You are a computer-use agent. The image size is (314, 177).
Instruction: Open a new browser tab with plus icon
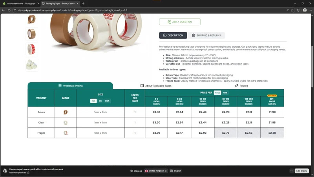coord(83,4)
